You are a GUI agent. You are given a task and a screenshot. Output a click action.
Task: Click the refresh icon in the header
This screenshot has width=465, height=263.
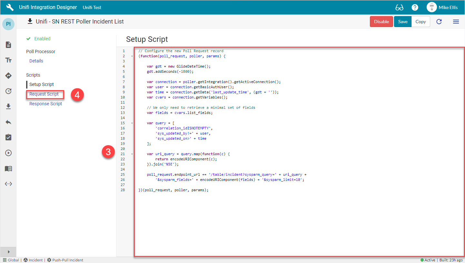click(439, 21)
